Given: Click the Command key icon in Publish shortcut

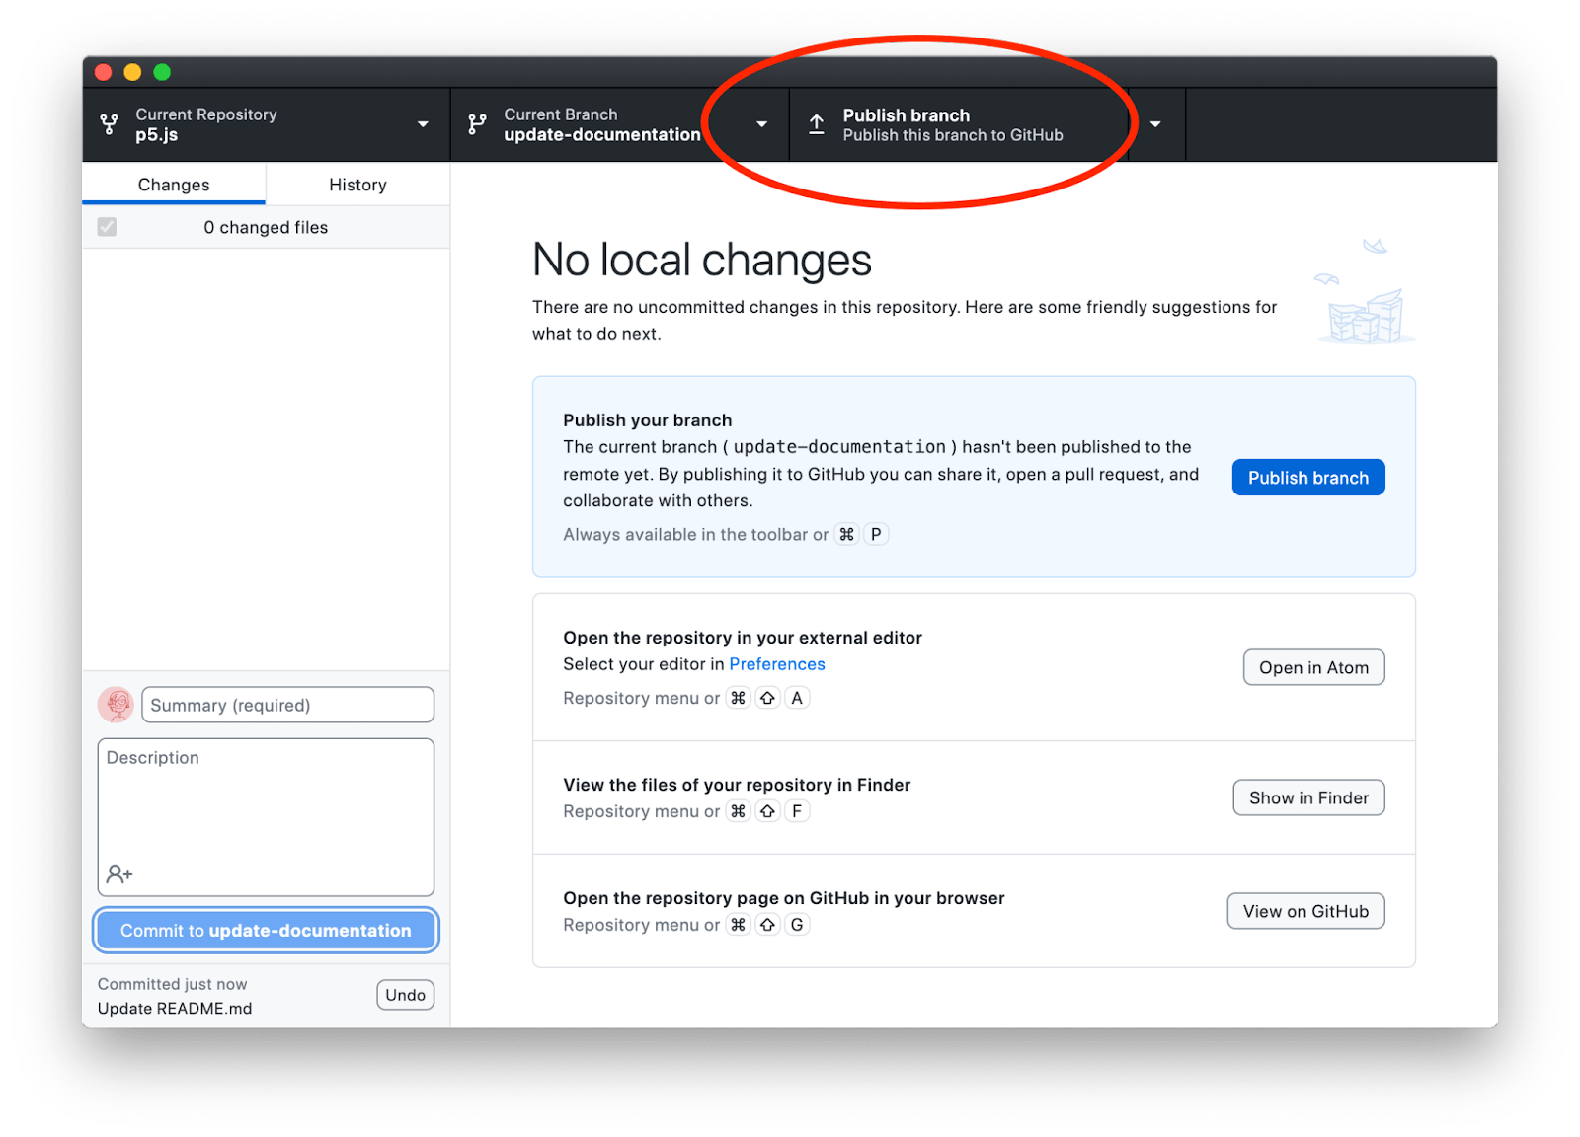Looking at the screenshot, I should [846, 534].
